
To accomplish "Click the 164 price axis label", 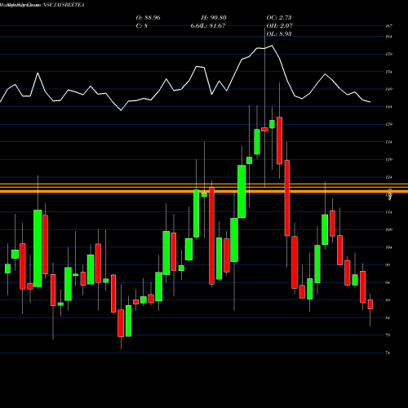I will tap(389, 37).
